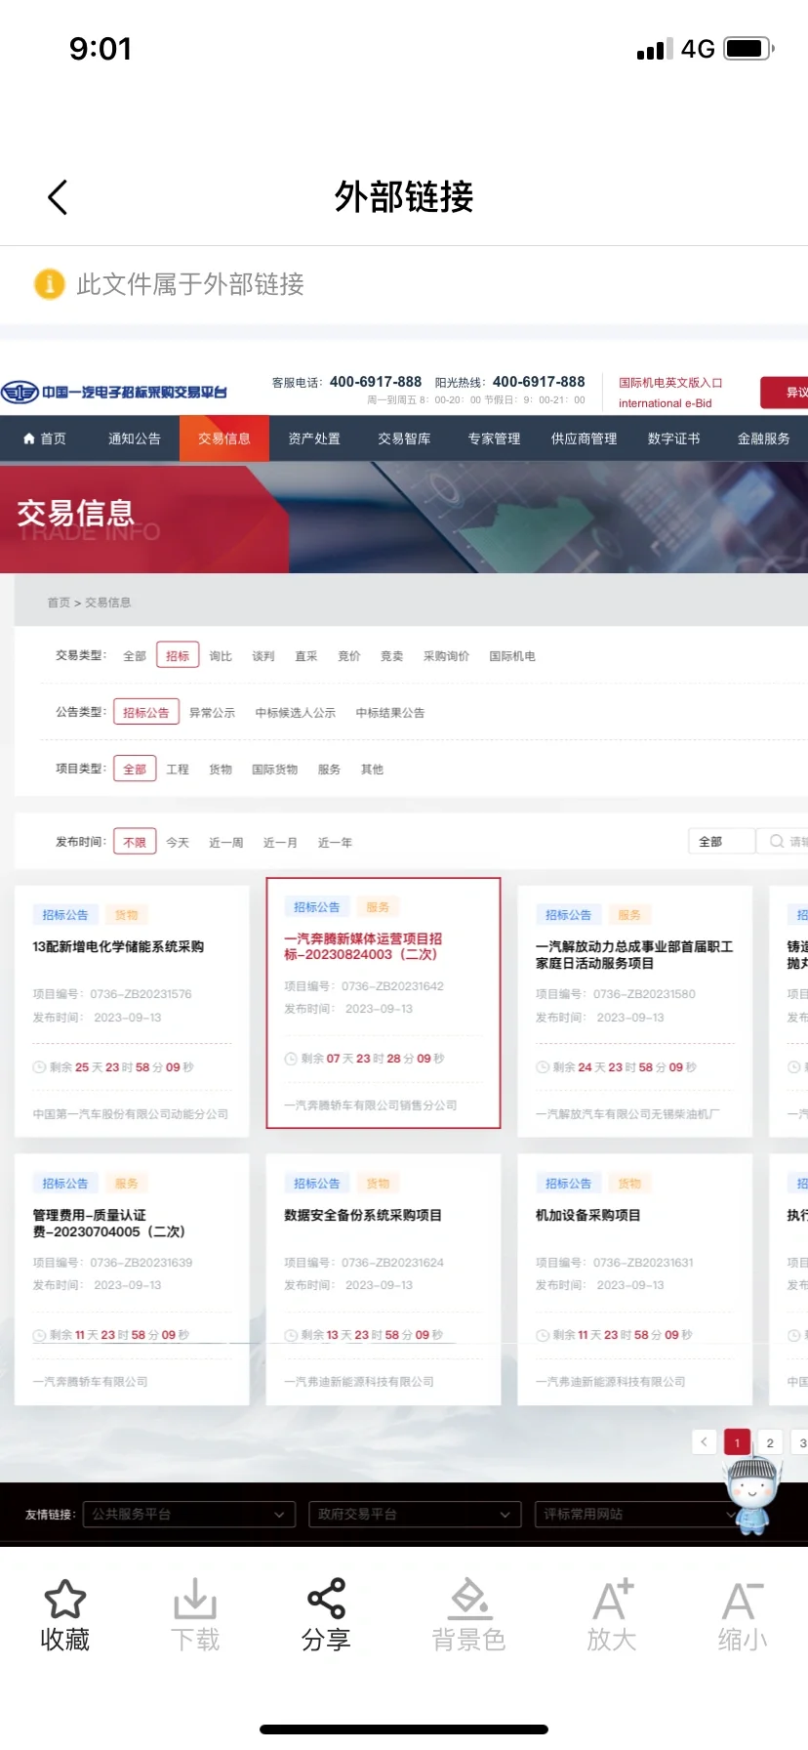Viewport: 808px width, 1750px height.
Task: Expand the 评标常用网站 dropdown
Action: coord(641,1514)
